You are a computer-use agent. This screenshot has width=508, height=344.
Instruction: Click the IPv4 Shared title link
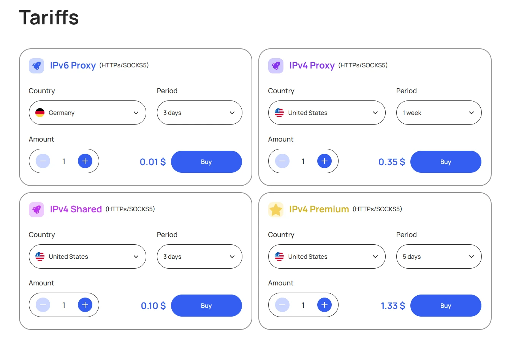[76, 209]
